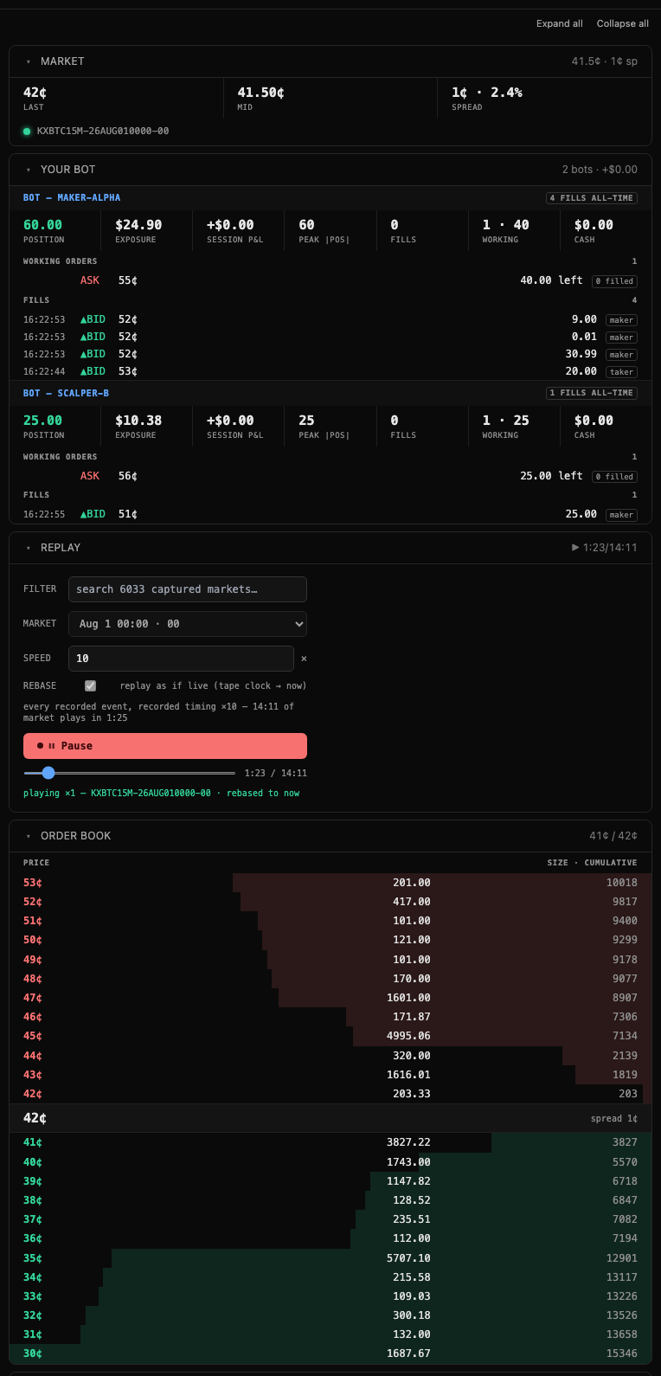Viewport: 661px width, 1376px height.
Task: Click the SPEED input showing 10
Action: [x=181, y=659]
